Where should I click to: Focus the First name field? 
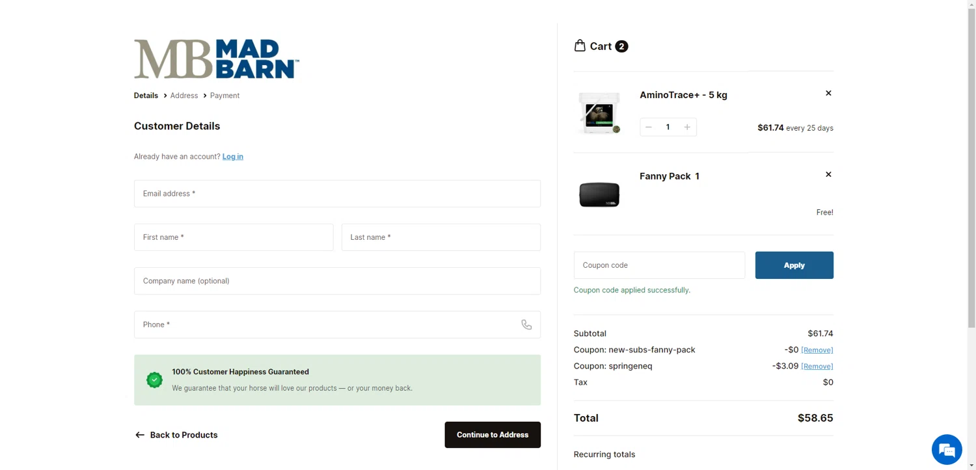pyautogui.click(x=234, y=237)
